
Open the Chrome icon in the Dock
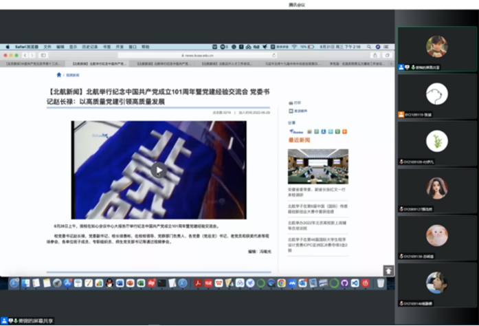(281, 283)
